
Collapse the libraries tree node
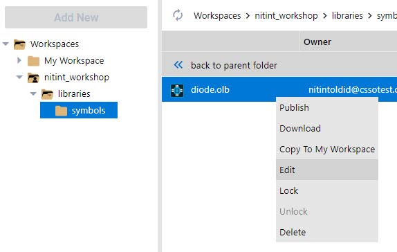point(33,93)
